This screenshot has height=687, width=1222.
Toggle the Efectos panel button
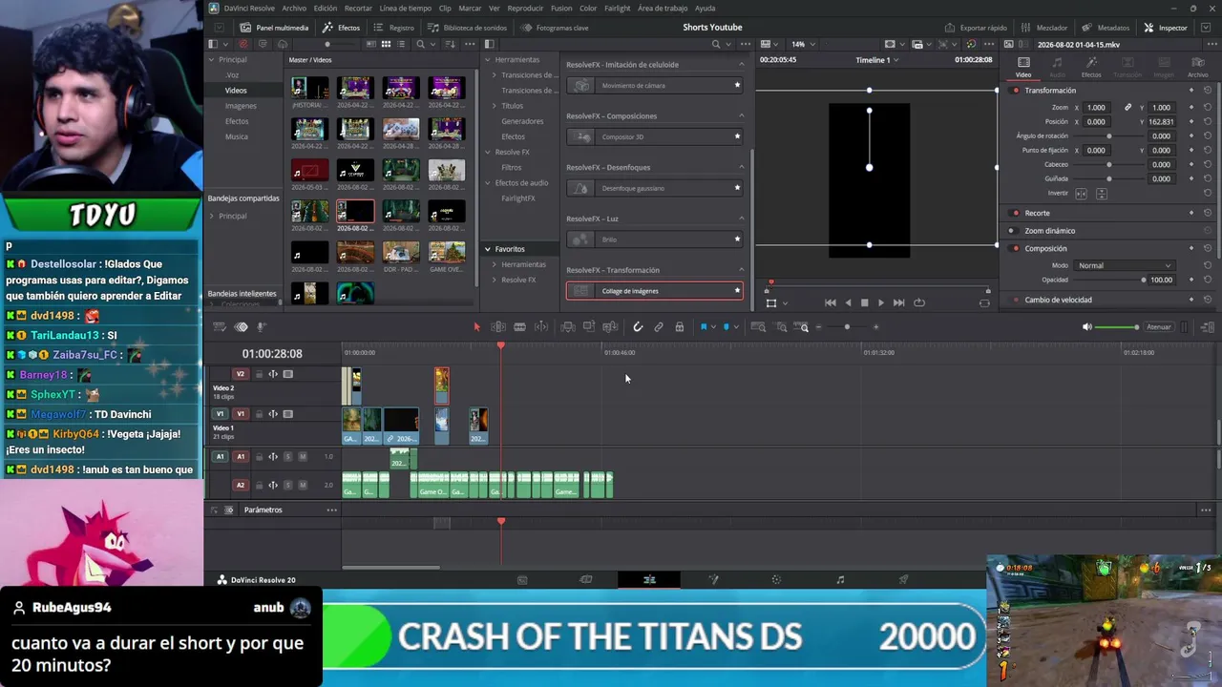pyautogui.click(x=342, y=28)
